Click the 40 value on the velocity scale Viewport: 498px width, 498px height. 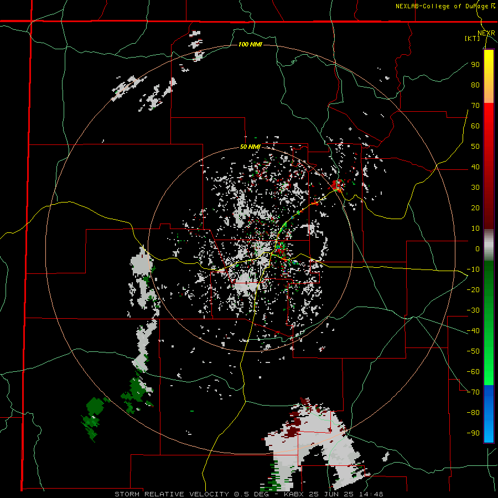click(475, 167)
